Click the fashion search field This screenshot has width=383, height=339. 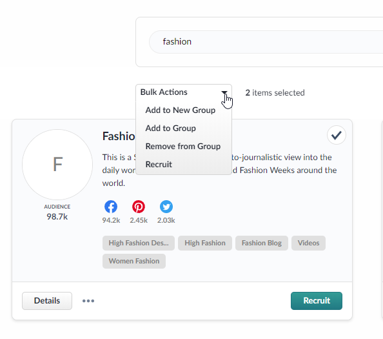tap(266, 42)
